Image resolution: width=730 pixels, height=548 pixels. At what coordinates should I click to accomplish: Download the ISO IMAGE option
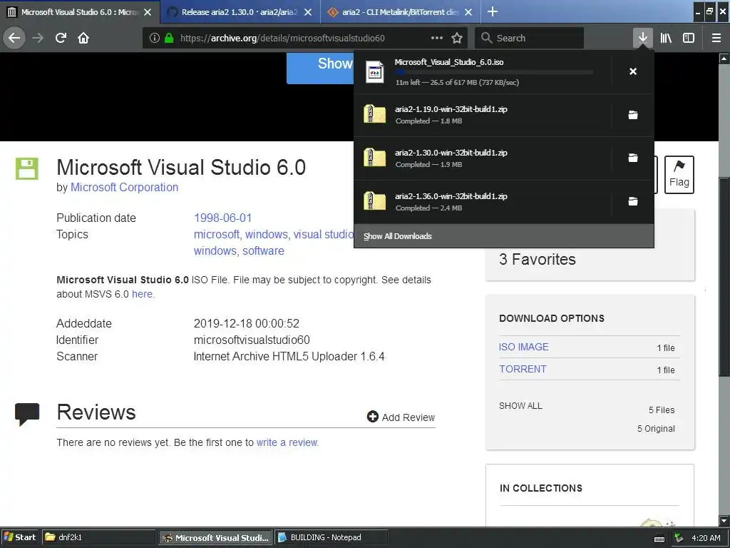point(524,347)
